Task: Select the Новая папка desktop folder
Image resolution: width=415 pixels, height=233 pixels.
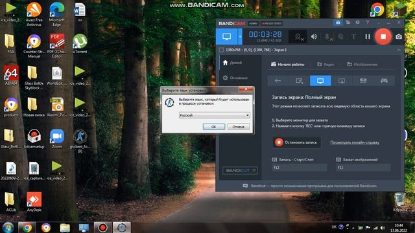Action: pyautogui.click(x=34, y=107)
